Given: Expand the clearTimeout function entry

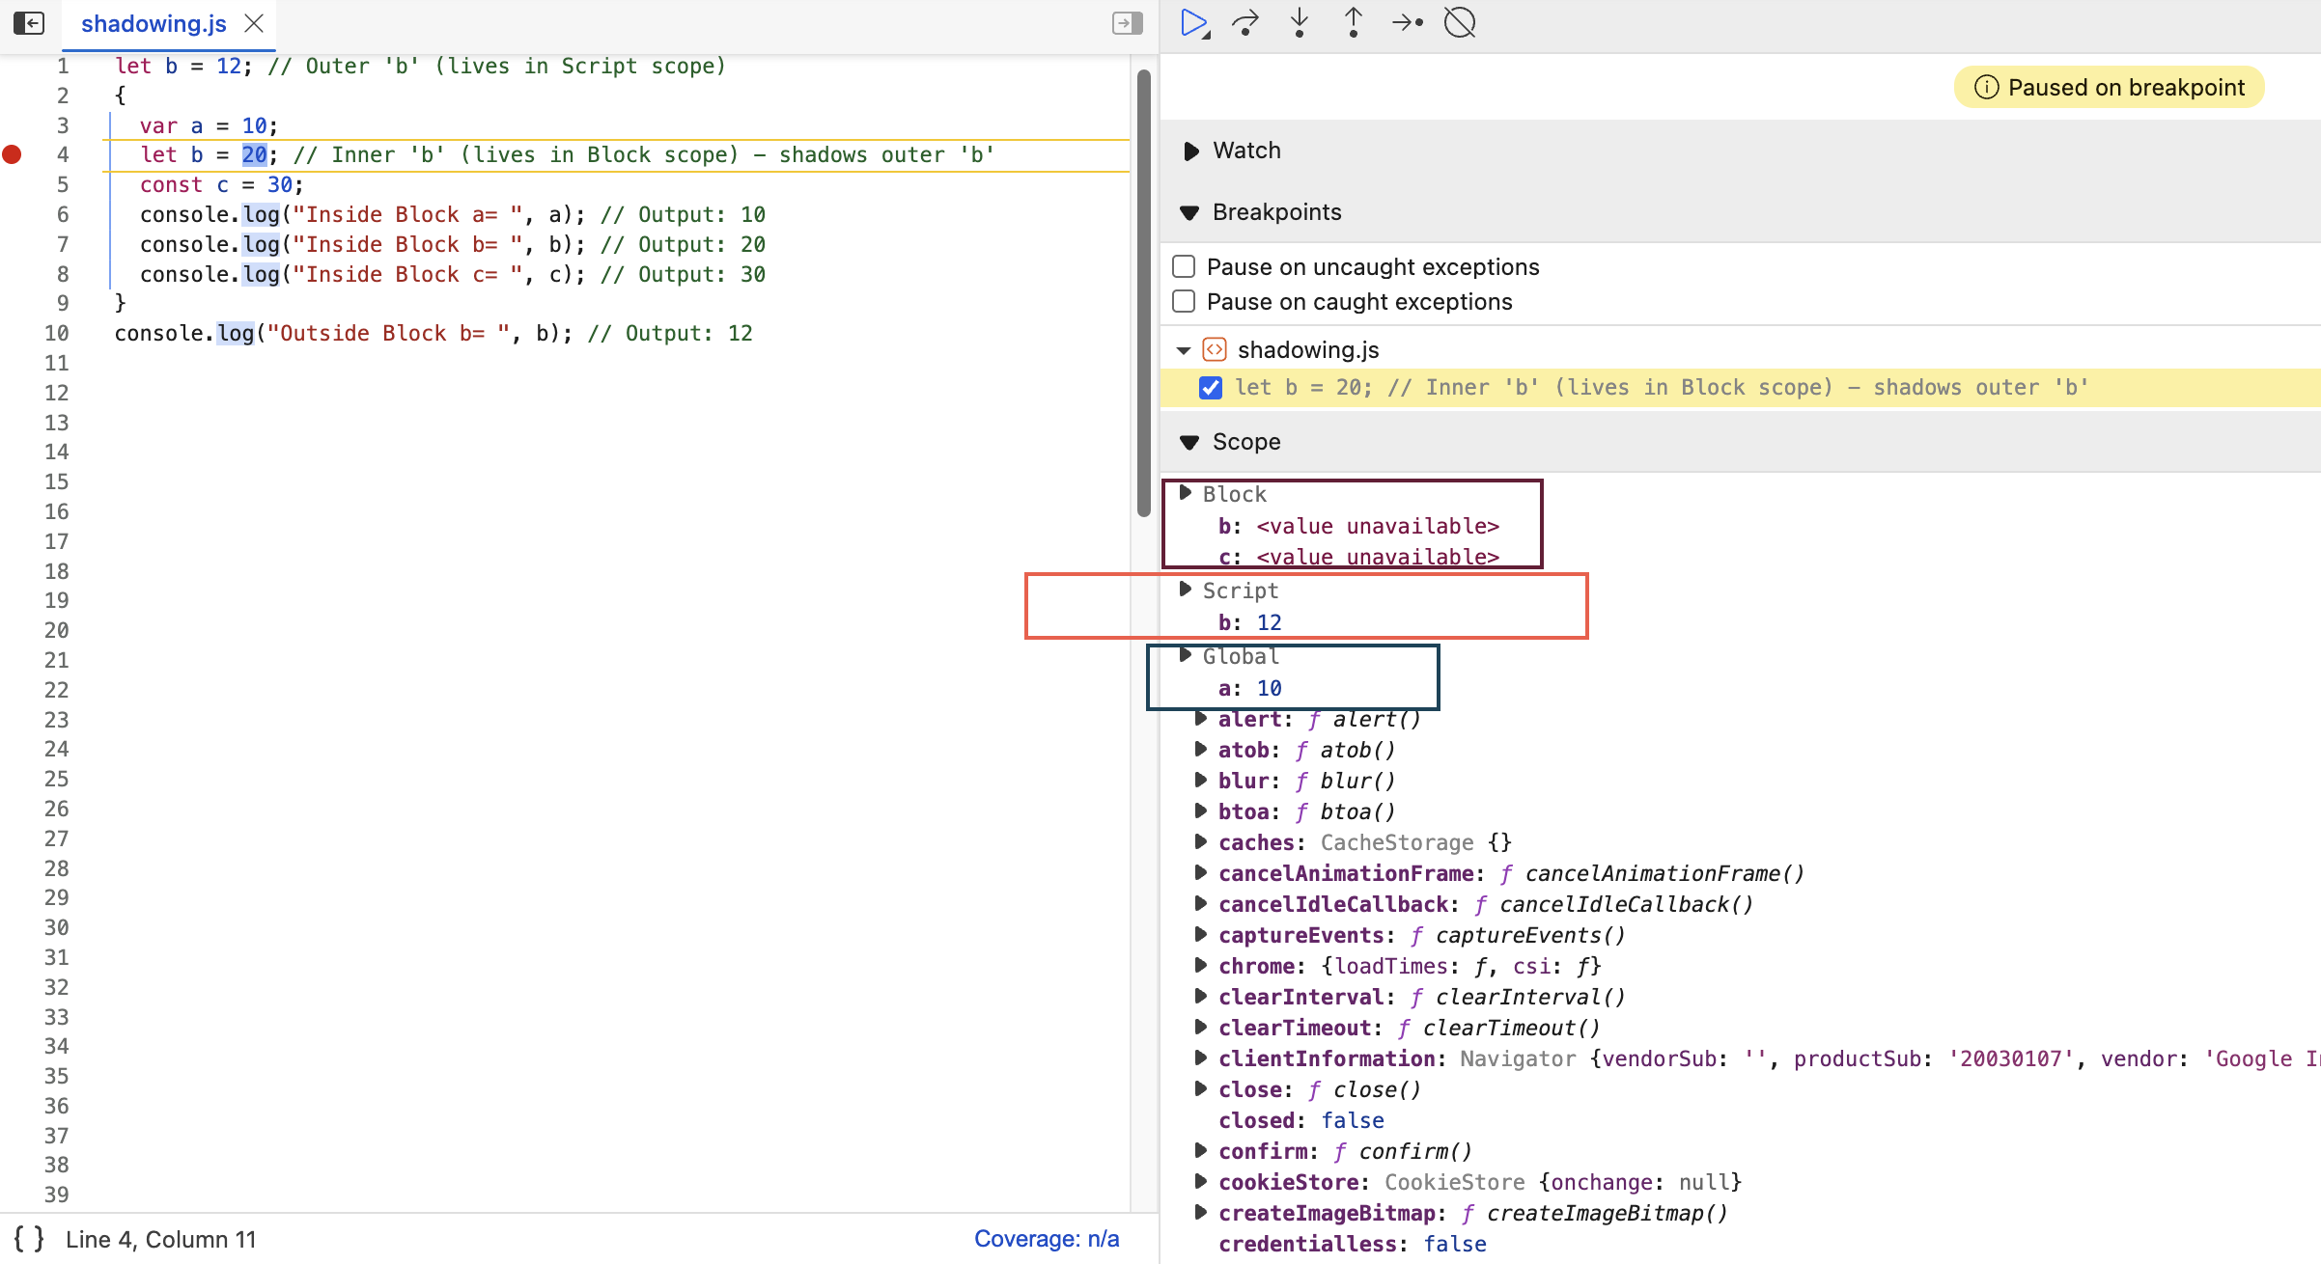Looking at the screenshot, I should (x=1201, y=1027).
